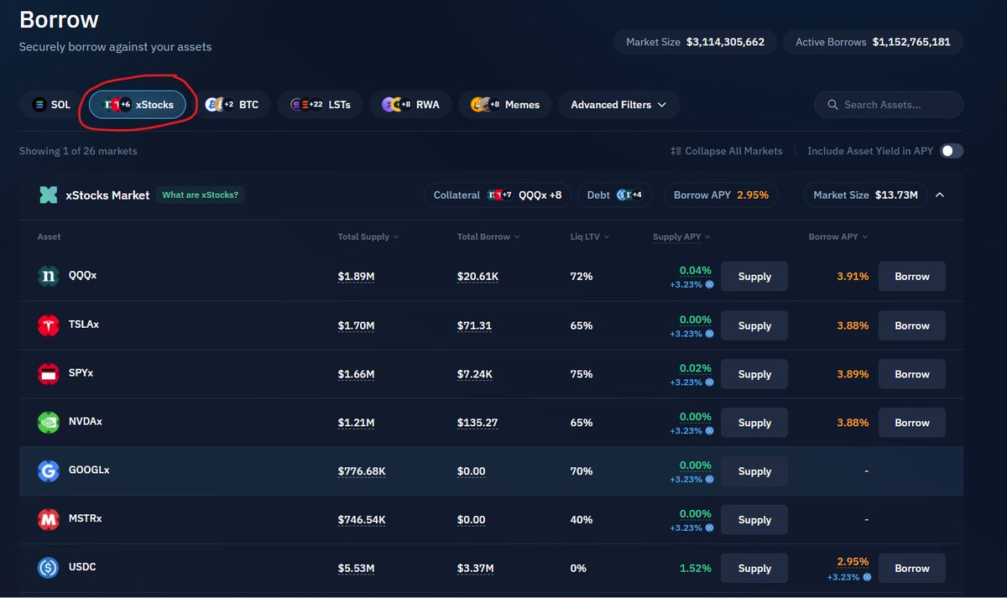Open the Advanced Filters dropdown
This screenshot has width=1007, height=598.
point(618,105)
